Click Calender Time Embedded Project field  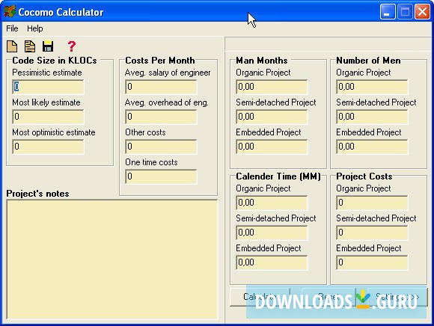click(x=272, y=262)
